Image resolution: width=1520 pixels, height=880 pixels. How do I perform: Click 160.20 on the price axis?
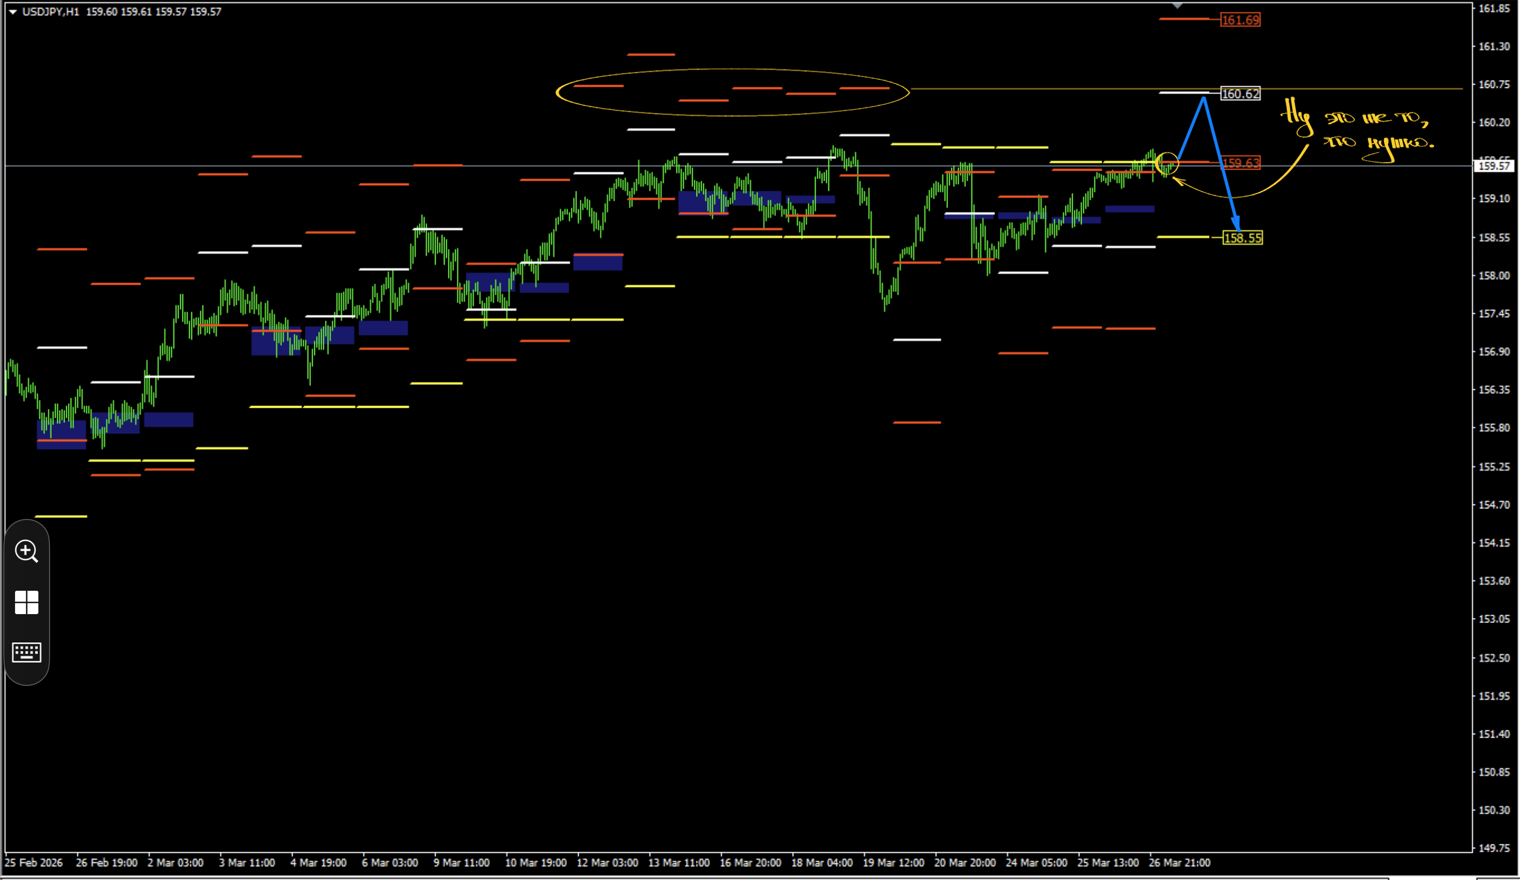(x=1494, y=122)
